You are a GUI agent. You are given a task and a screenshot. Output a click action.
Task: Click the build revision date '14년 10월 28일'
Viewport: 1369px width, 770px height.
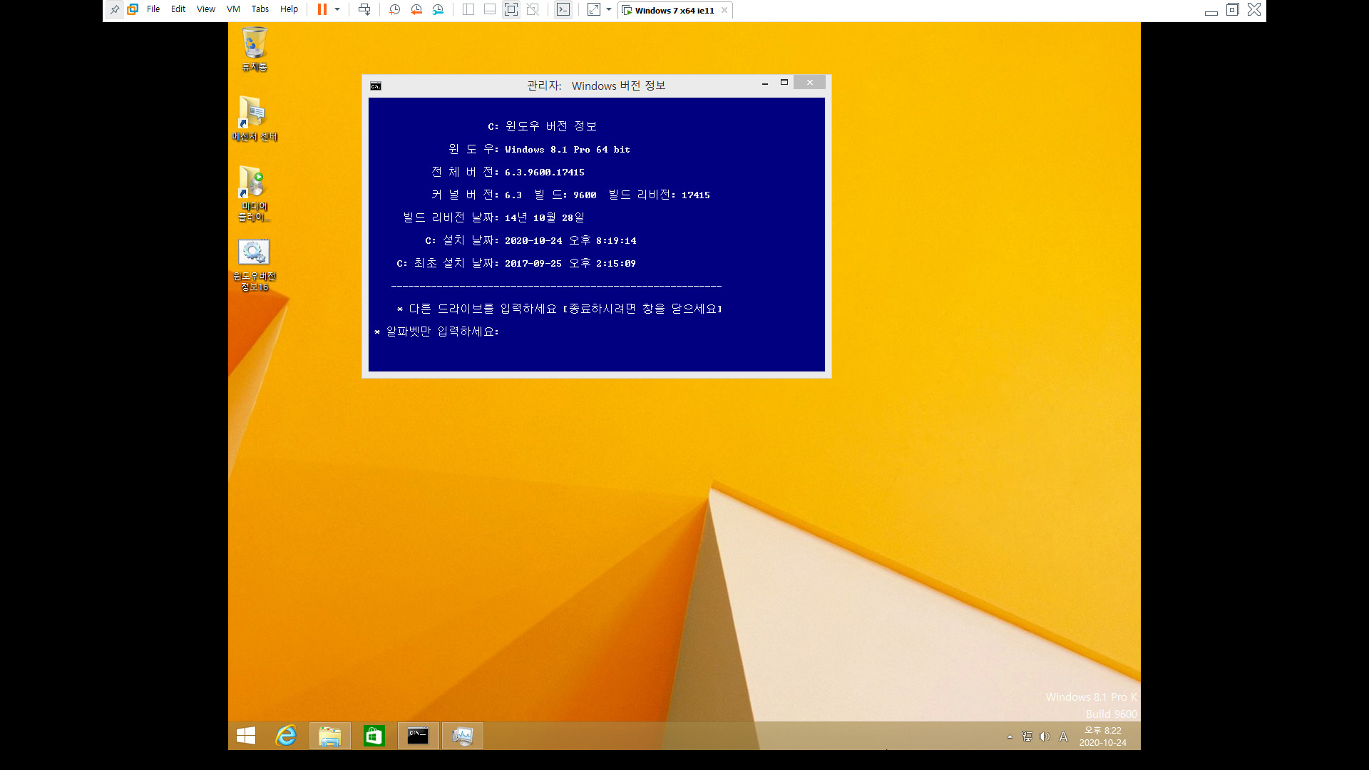point(545,218)
